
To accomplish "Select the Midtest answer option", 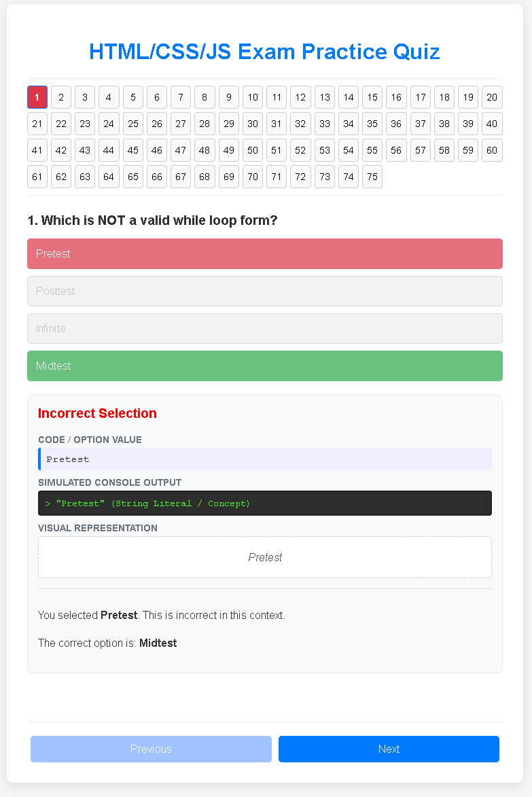I will click(264, 366).
